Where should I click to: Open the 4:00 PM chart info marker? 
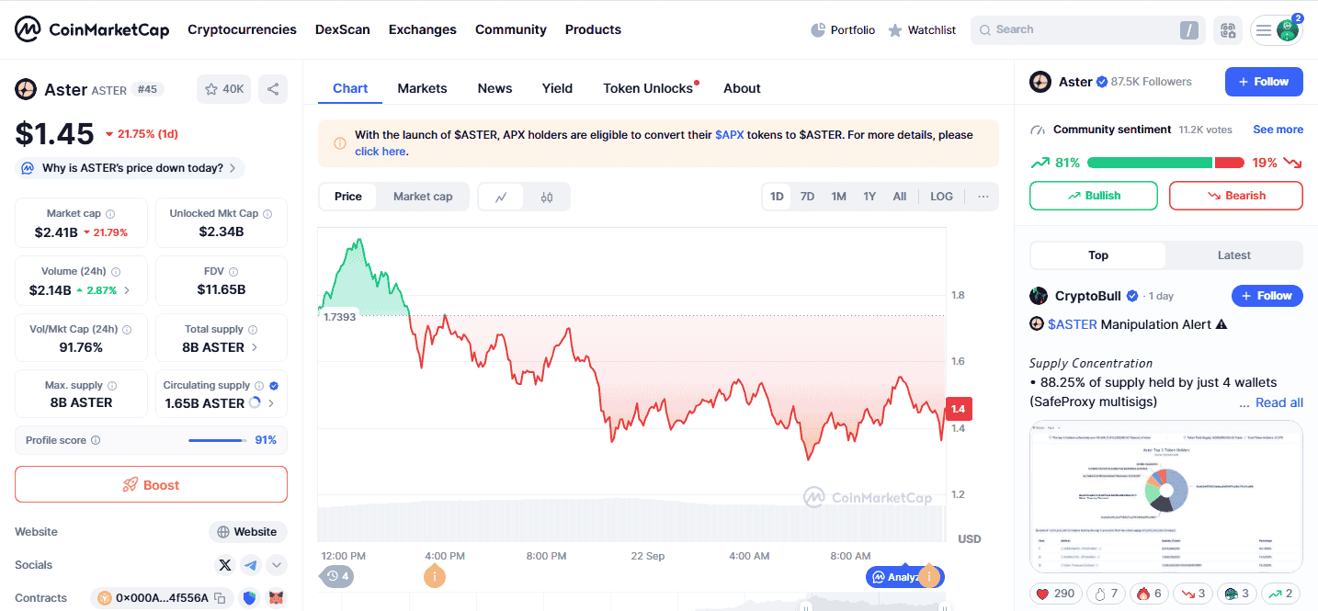pos(435,577)
